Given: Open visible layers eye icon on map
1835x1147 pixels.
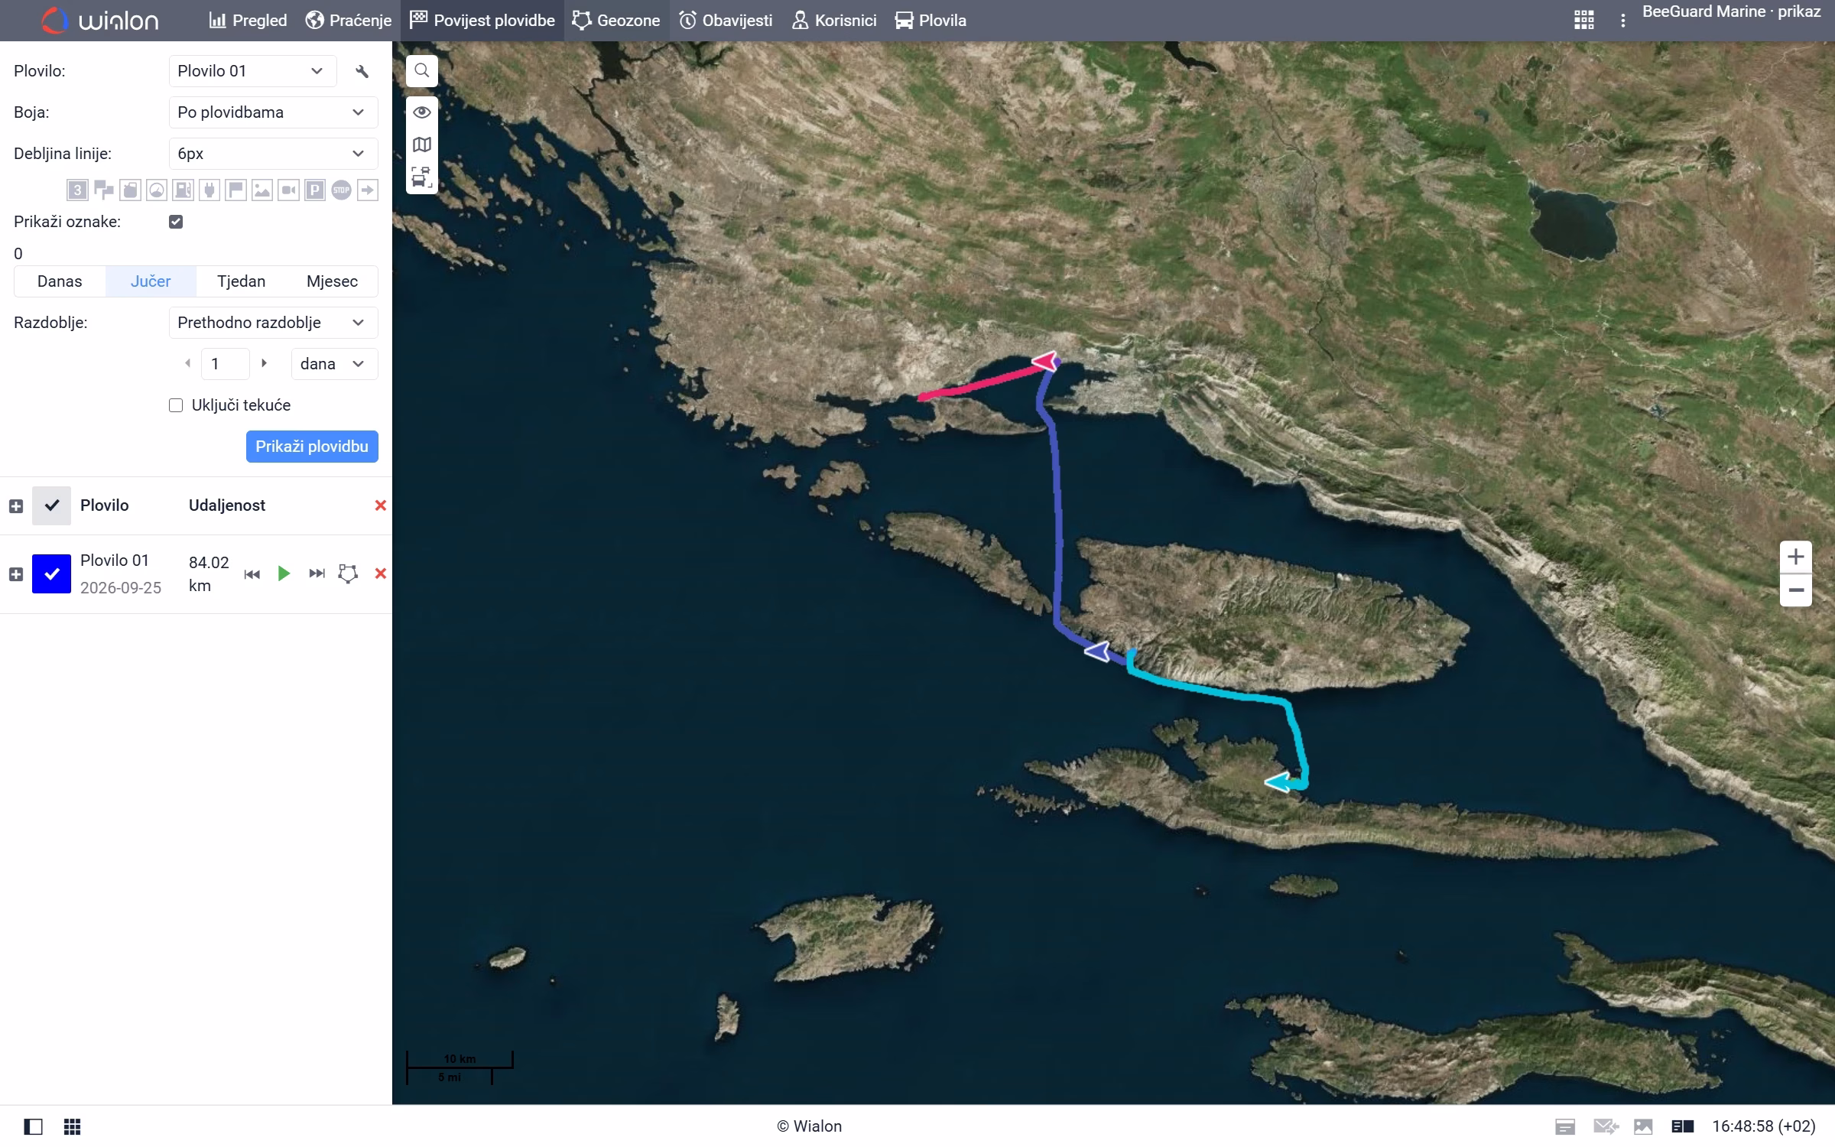Looking at the screenshot, I should click(422, 112).
